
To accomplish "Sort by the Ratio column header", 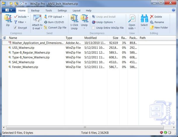I will click(x=123, y=38).
